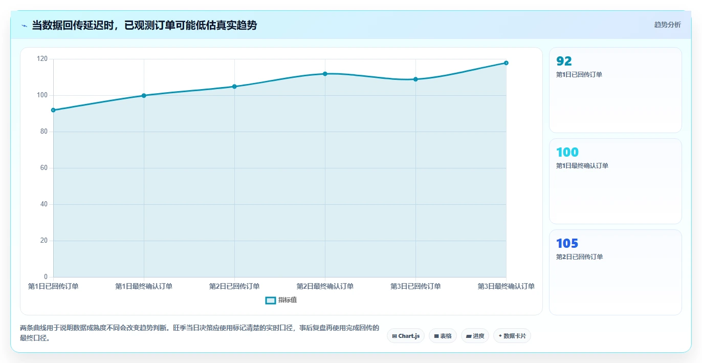Screen dimensions: 702x363
Task: Click the data point for 第1日已回传订单
Action: pyautogui.click(x=53, y=110)
